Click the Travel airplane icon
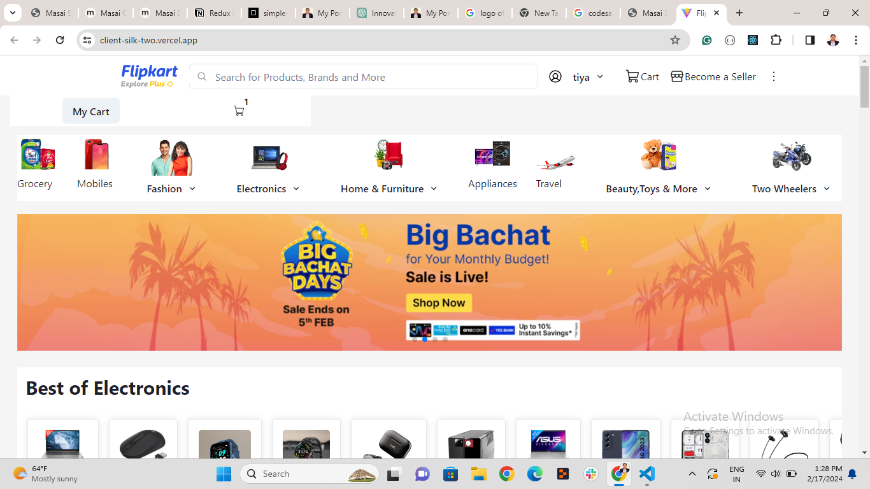This screenshot has height=489, width=870. pos(555,162)
